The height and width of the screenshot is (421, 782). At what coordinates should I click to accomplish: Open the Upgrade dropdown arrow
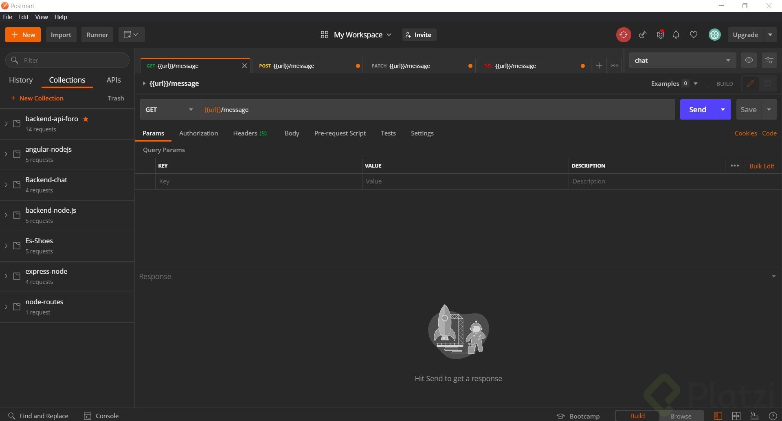tap(770, 35)
